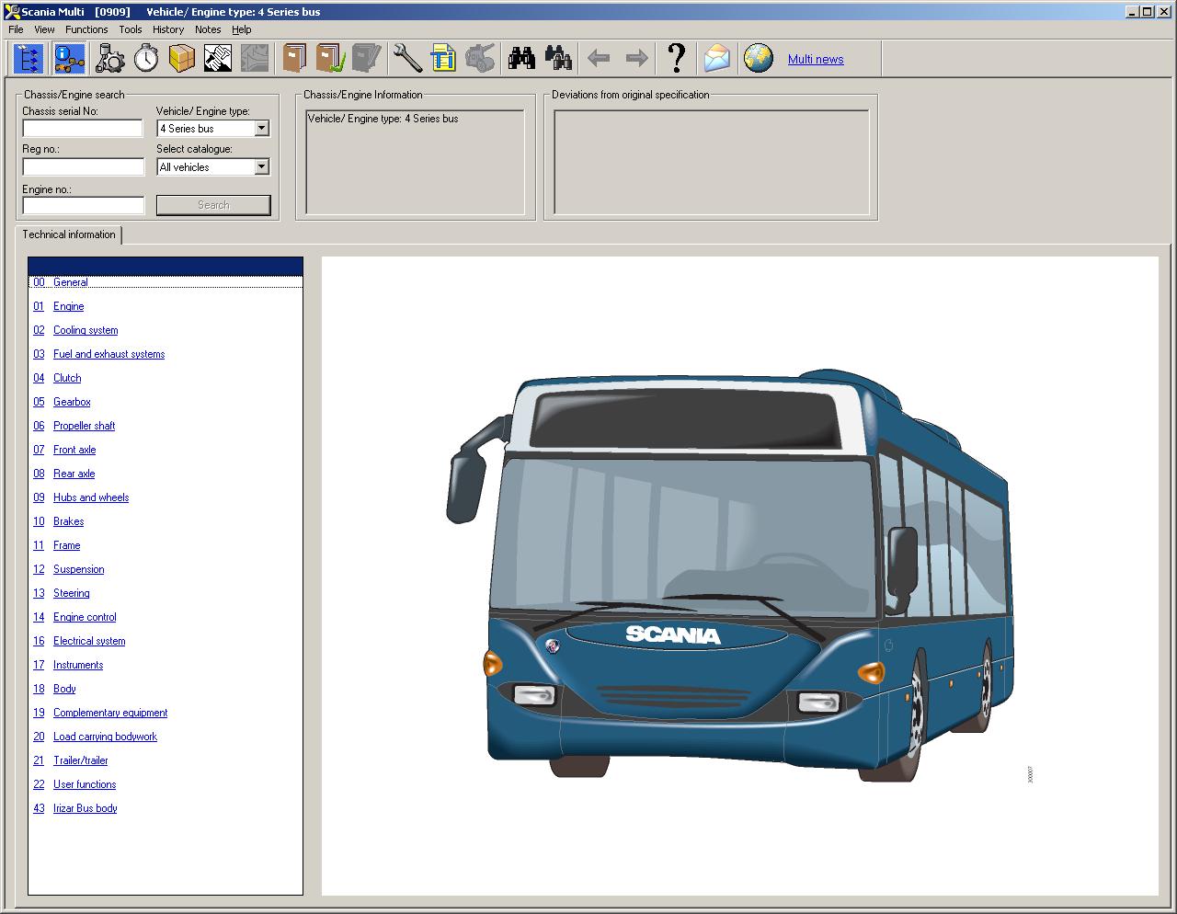This screenshot has height=914, width=1177.
Task: Click the greyed-out map icon
Action: (x=255, y=59)
